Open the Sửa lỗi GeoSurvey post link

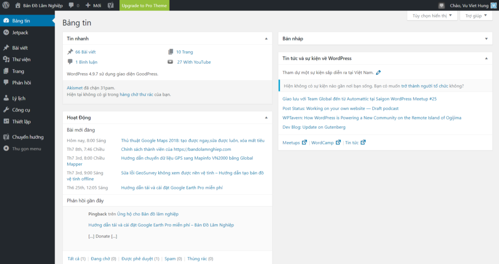tap(192, 173)
